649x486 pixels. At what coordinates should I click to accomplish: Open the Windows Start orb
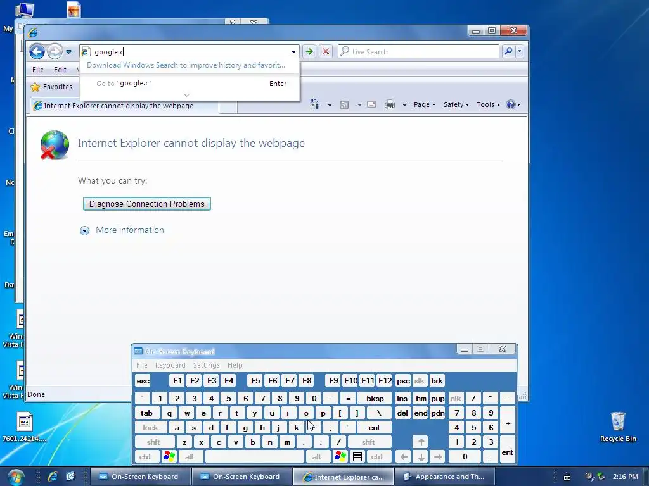pyautogui.click(x=16, y=477)
